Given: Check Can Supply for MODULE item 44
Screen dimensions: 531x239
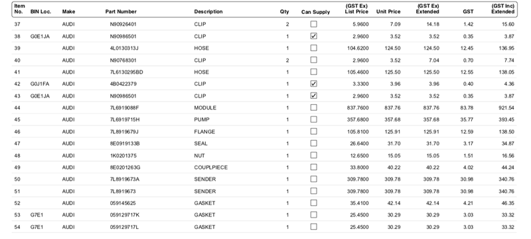Looking at the screenshot, I should [x=314, y=108].
